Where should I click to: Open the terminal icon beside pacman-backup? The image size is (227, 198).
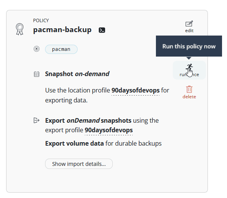click(x=102, y=30)
